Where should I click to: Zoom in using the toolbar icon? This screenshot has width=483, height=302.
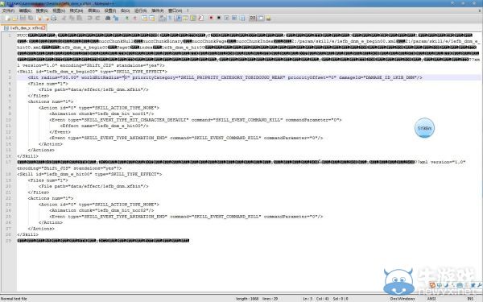126,19
